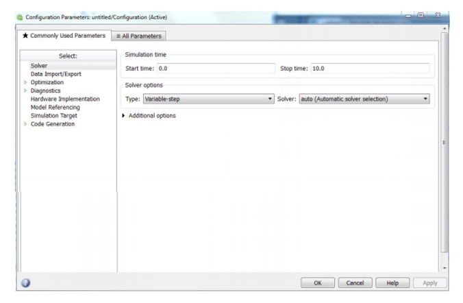Viewport: 463px width, 303px height.
Task: Click the scrollbar down arrow on the right
Action: click(x=445, y=267)
